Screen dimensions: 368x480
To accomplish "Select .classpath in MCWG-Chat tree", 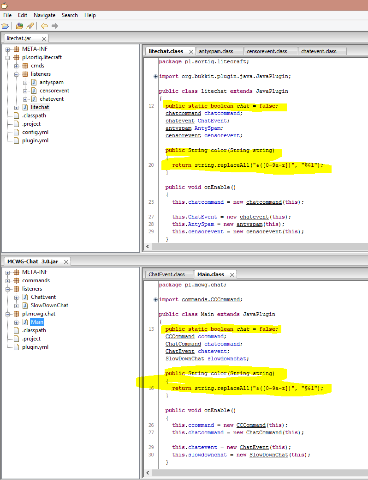I will tap(34, 331).
